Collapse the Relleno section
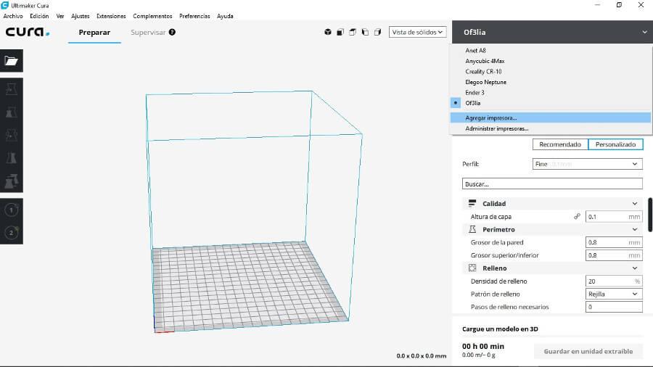 point(634,268)
